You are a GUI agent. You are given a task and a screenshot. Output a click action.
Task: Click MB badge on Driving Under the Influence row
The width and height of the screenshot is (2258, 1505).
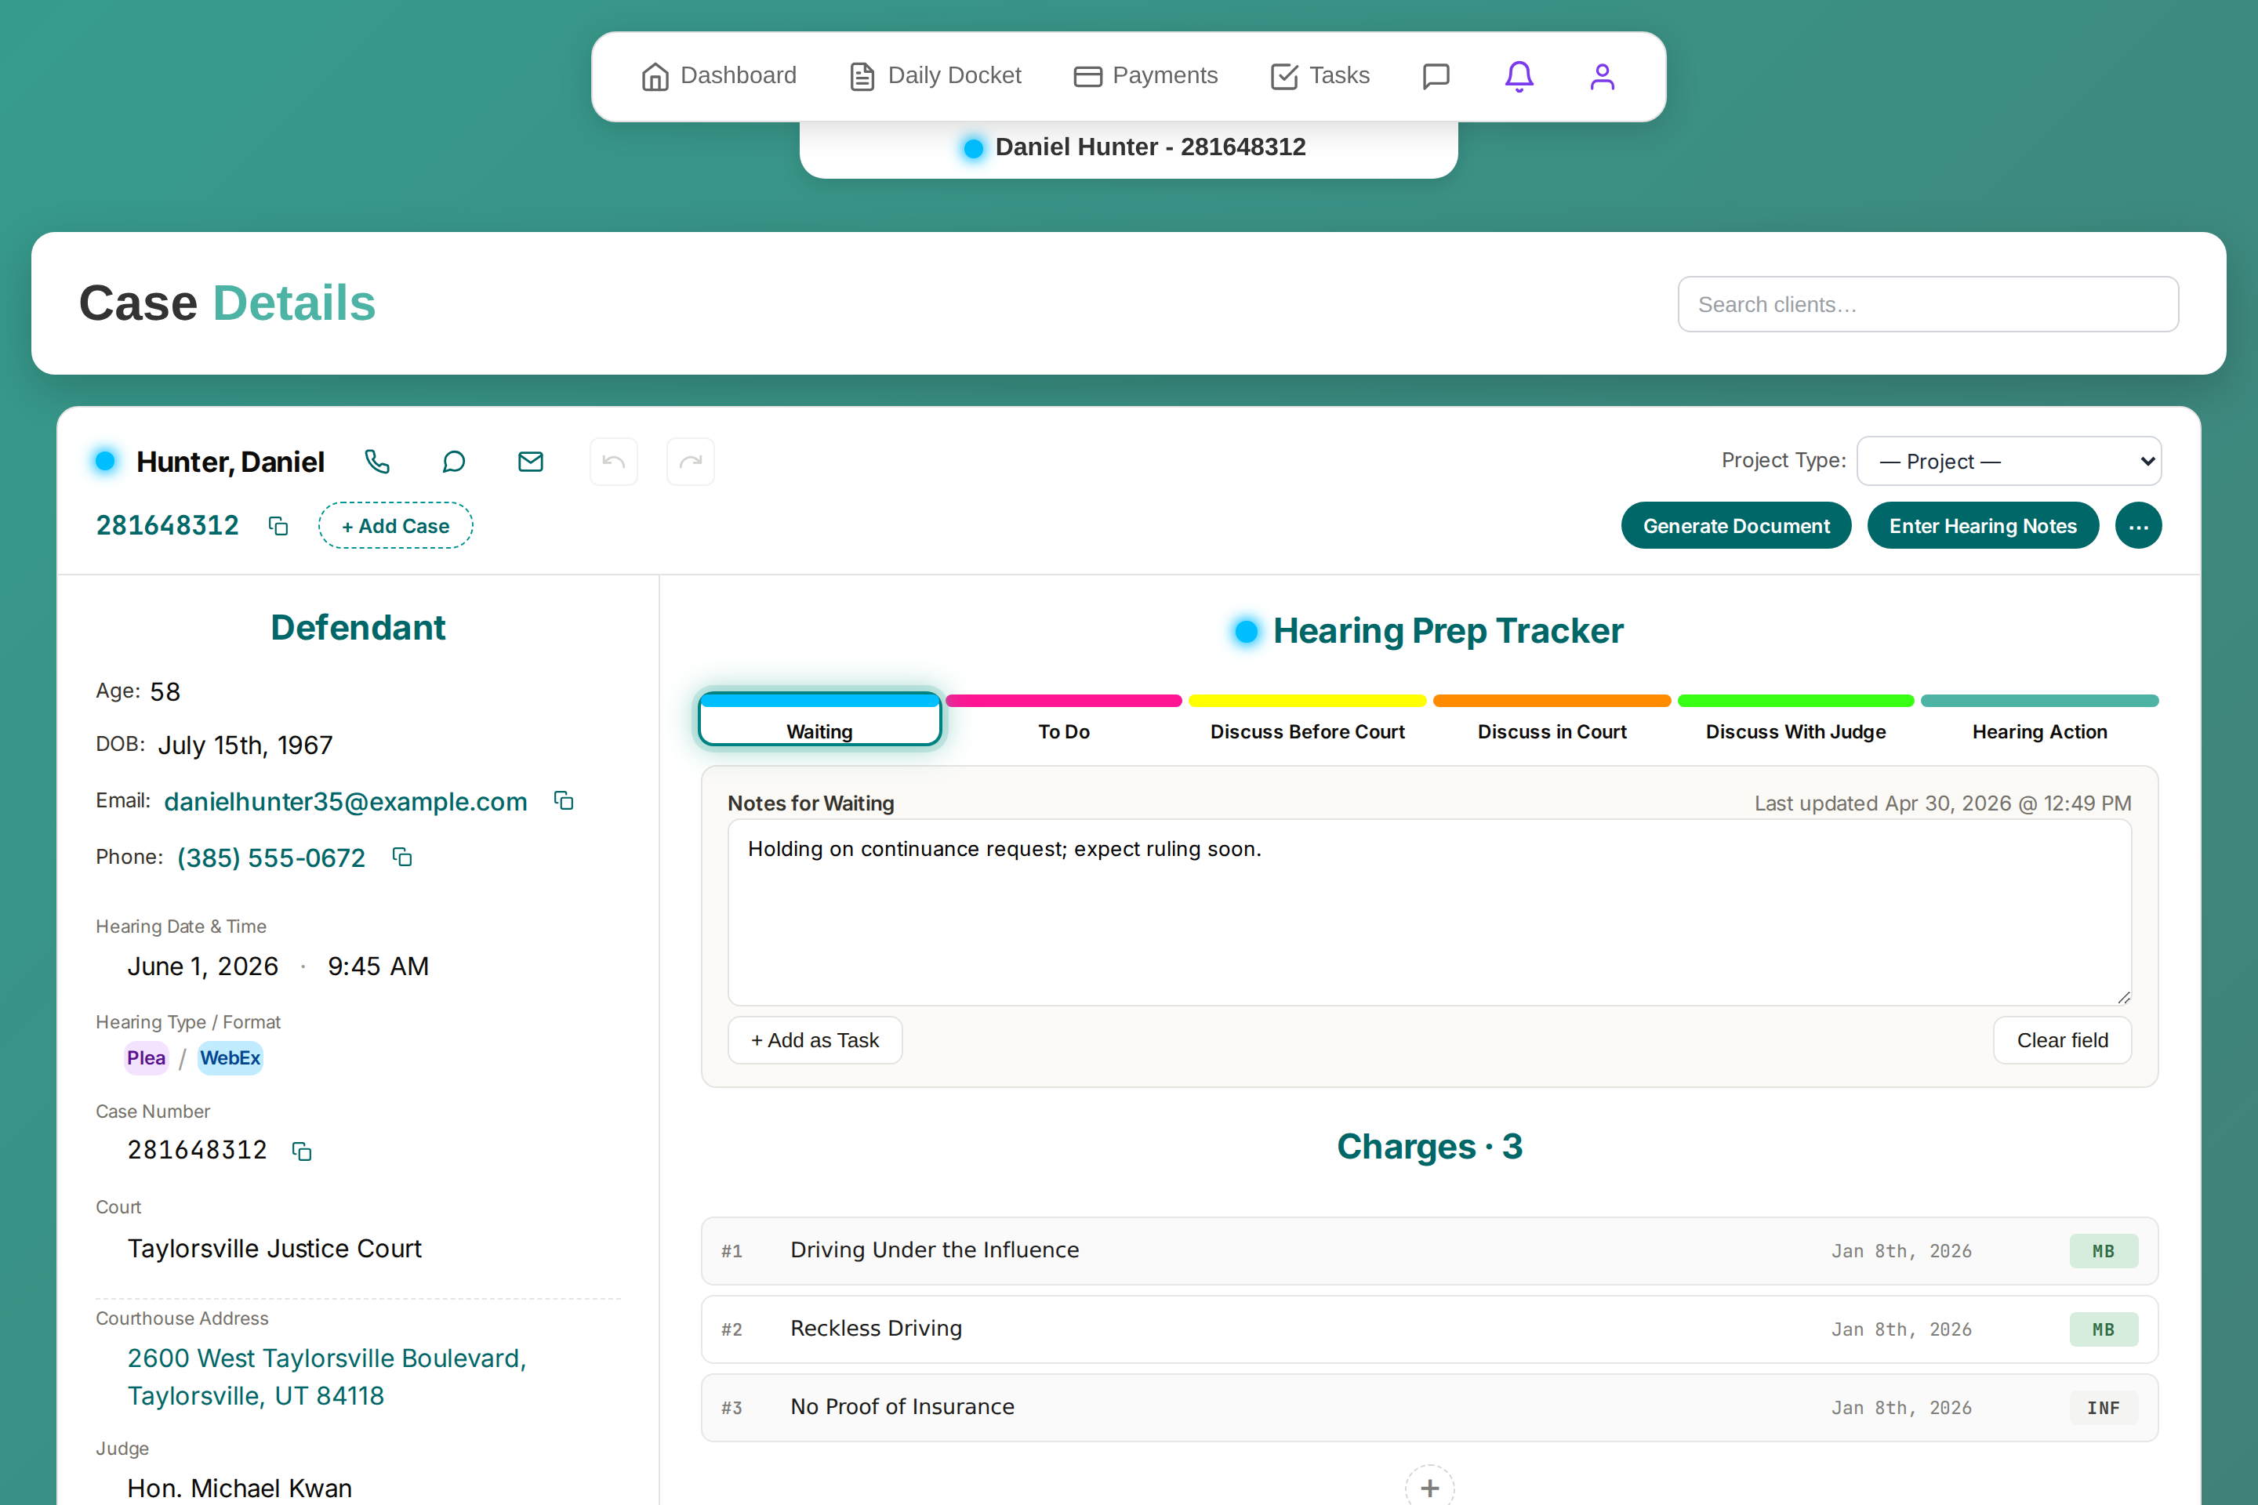[2104, 1251]
